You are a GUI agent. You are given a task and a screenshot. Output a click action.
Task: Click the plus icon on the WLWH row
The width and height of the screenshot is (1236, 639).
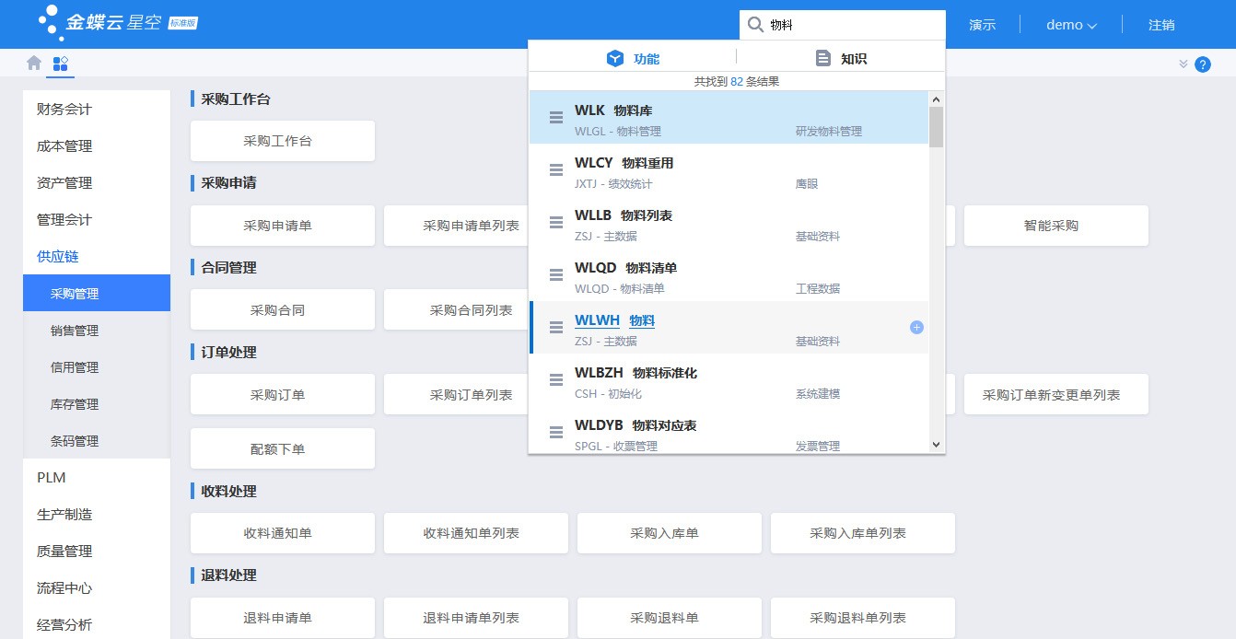point(916,328)
